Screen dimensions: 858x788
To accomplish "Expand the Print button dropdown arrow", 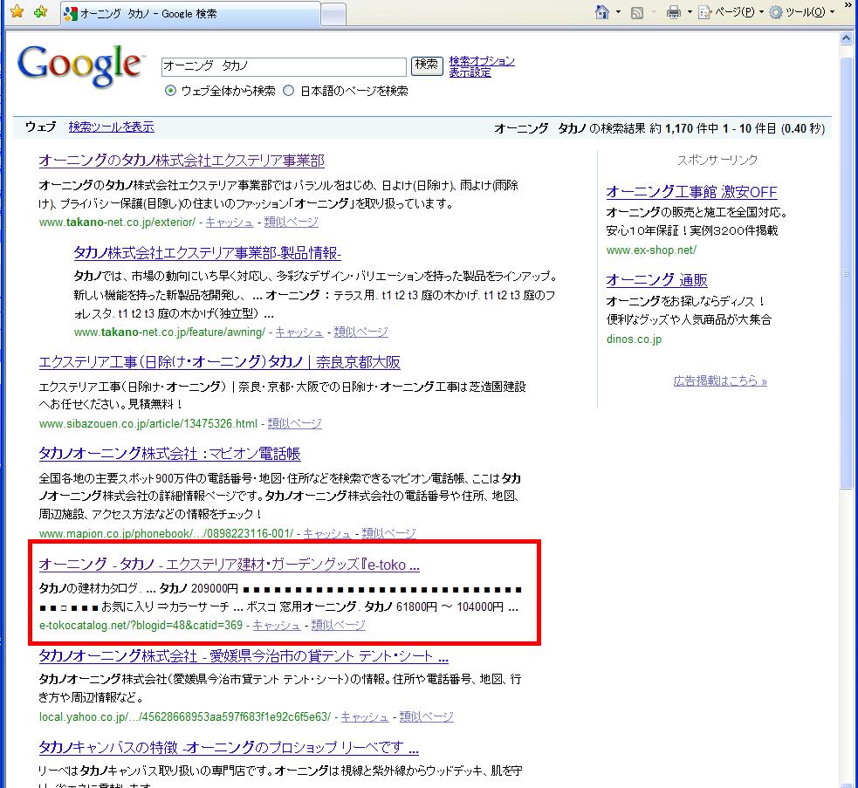I will 690,12.
